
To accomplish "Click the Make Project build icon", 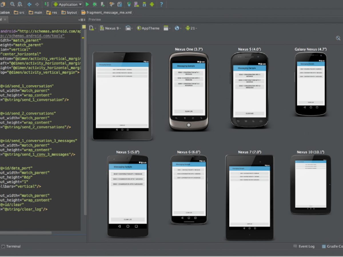I will pyautogui.click(x=46, y=4).
